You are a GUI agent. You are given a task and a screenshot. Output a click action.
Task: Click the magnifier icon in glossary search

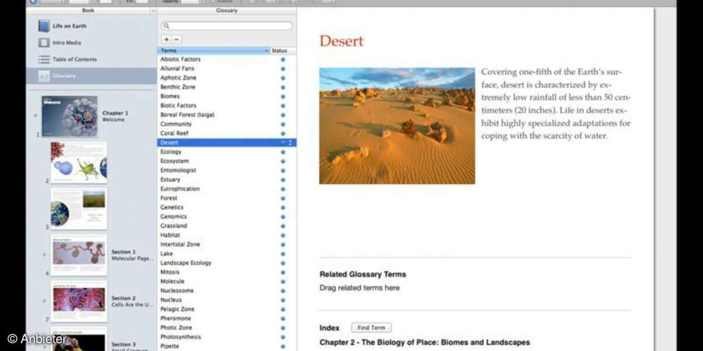coord(167,26)
